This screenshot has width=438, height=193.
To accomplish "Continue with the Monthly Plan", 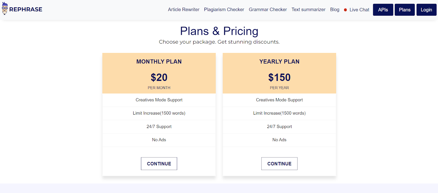I will tap(159, 164).
